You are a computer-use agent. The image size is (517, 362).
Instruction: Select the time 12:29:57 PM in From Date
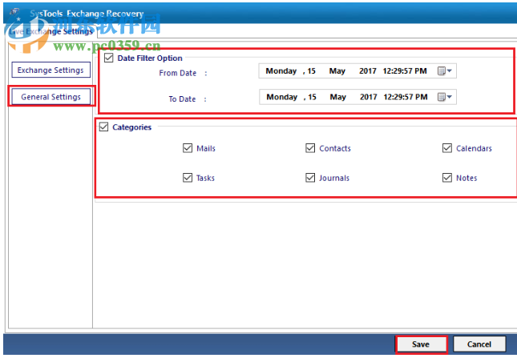coord(405,70)
